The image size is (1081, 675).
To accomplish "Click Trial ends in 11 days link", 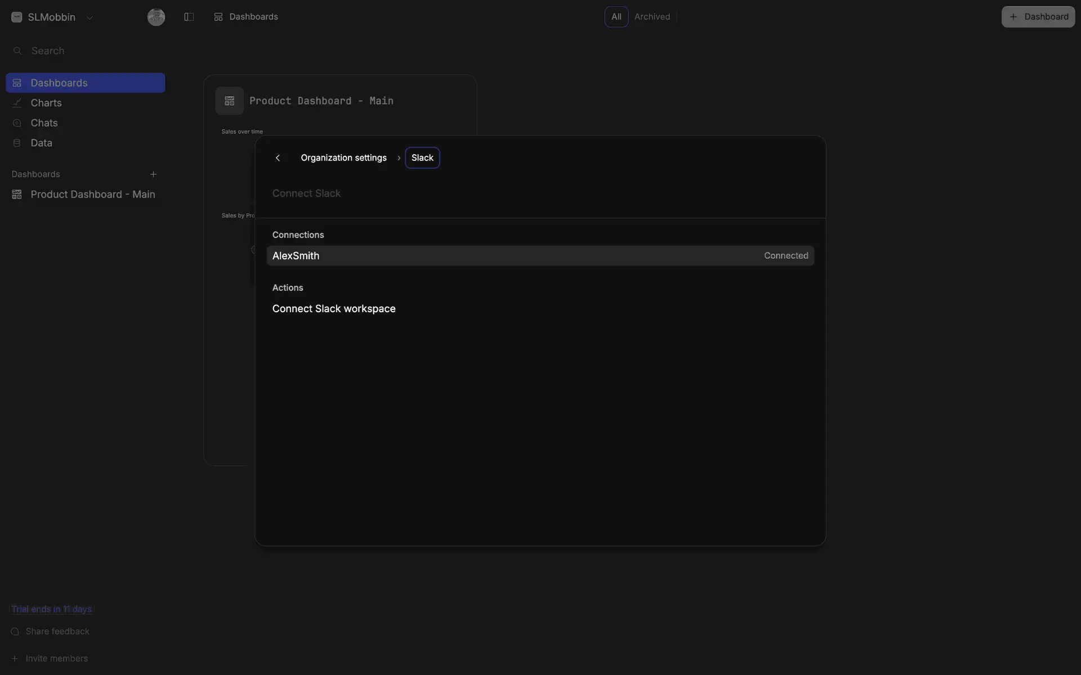I will 51,609.
